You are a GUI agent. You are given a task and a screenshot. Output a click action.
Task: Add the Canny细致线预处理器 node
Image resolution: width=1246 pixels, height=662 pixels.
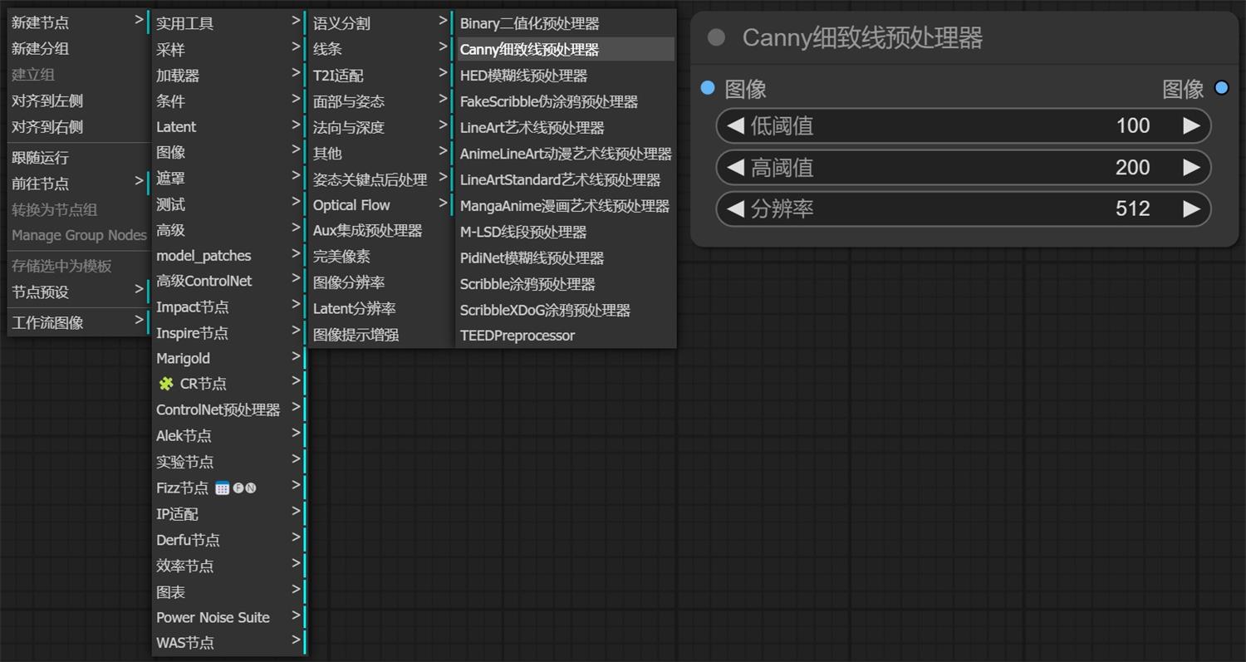click(x=566, y=50)
